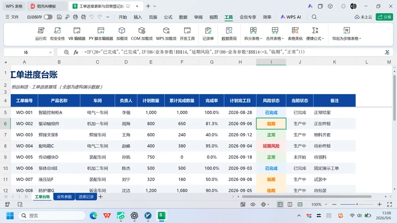Click the horizontal scrollbar
Viewport: 397px width, 223px height.
coord(307,196)
